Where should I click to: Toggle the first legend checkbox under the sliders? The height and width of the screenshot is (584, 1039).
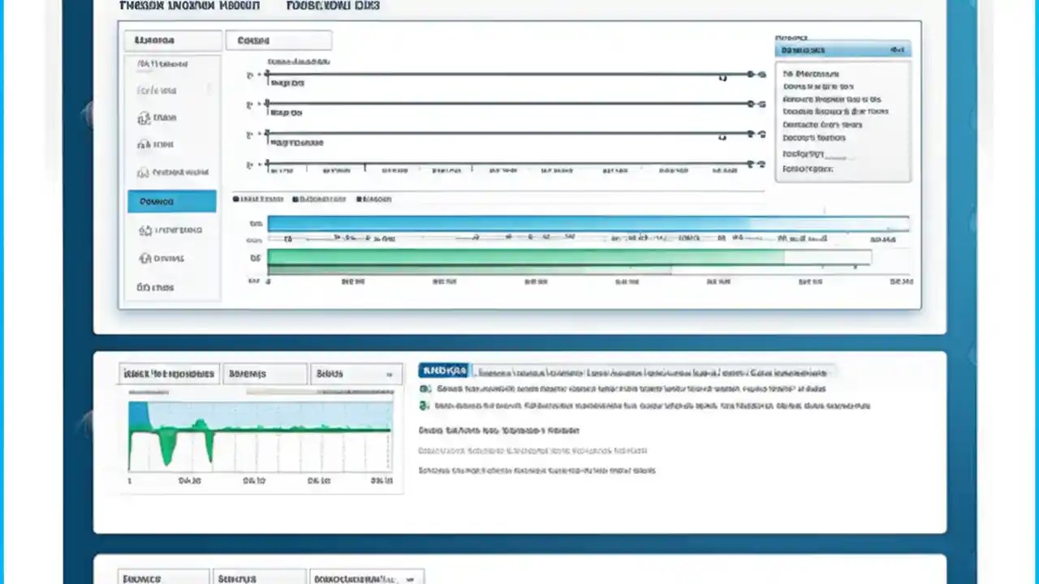point(236,199)
